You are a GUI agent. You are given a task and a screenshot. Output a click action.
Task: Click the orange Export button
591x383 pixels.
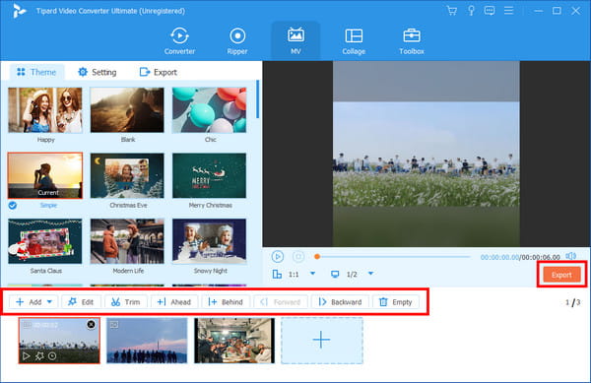[561, 275]
